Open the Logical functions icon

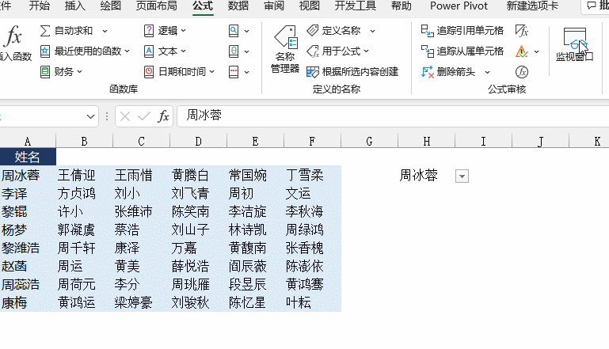(x=149, y=31)
